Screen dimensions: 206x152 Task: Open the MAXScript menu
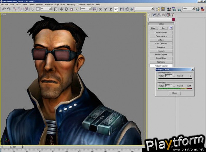point(90,4)
